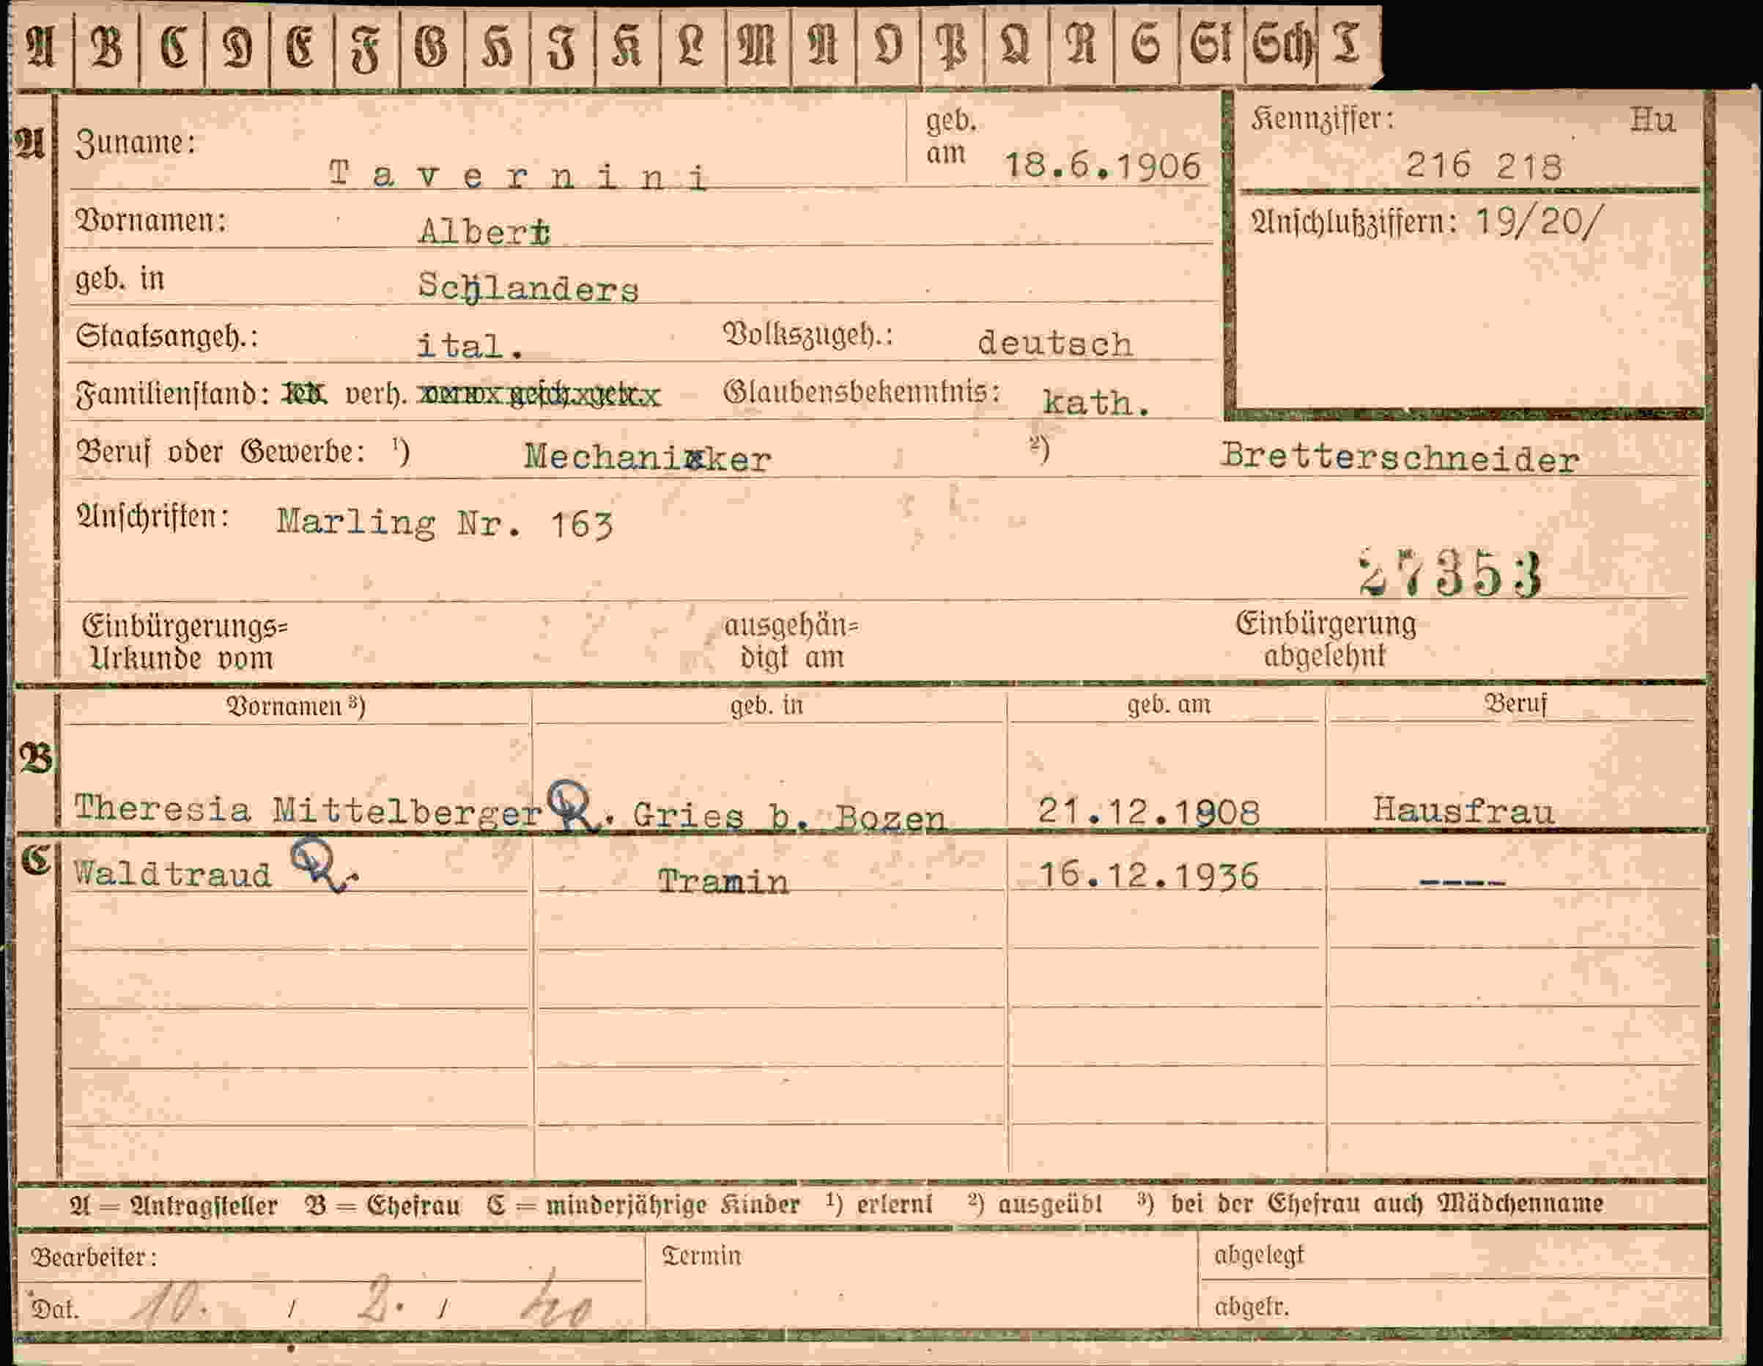Click the learned trade 'Mechaniker'

(648, 458)
